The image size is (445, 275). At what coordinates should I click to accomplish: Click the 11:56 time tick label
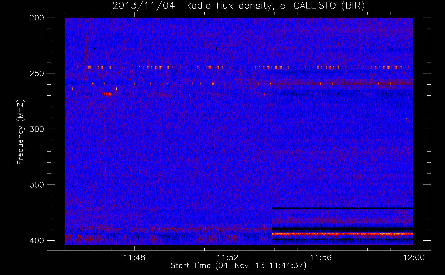[321, 258]
